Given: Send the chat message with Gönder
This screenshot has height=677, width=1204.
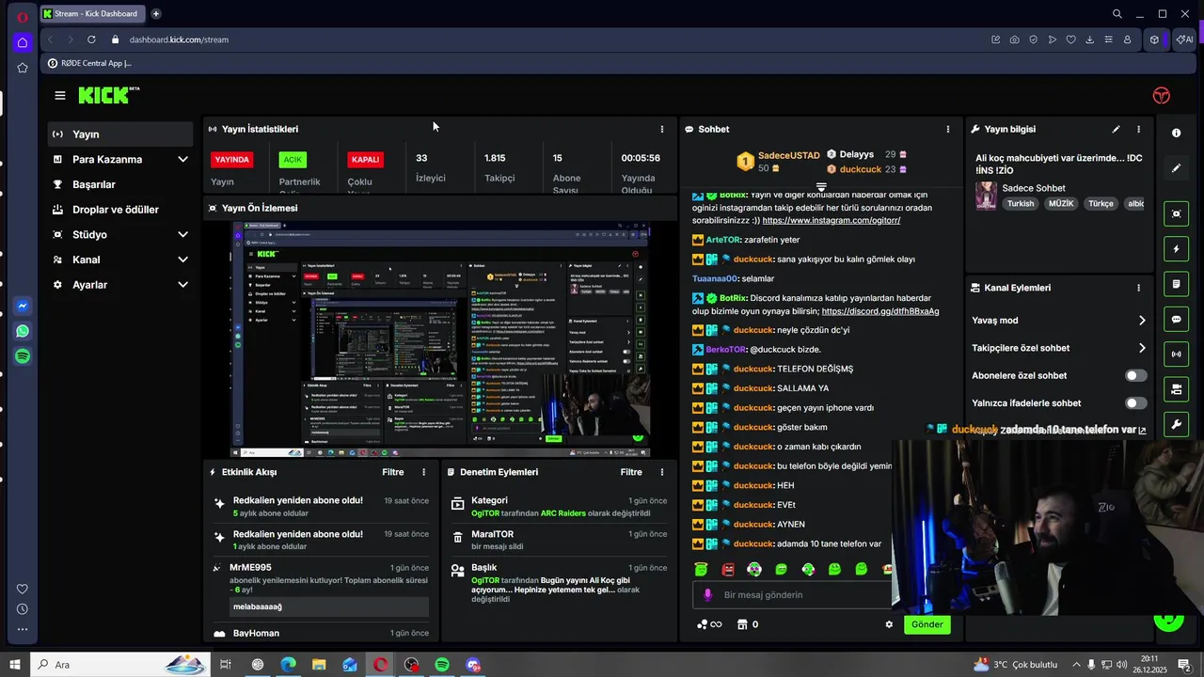Looking at the screenshot, I should [x=927, y=624].
